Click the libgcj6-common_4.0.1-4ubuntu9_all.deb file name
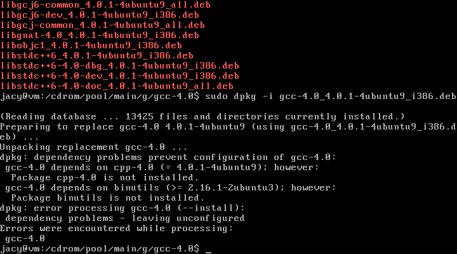457x254 pixels. click(x=105, y=5)
